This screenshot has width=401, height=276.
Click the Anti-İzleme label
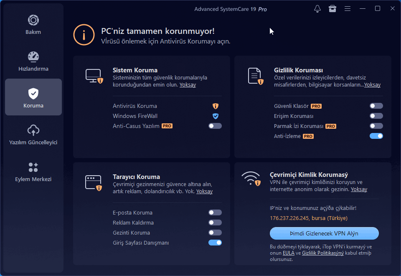point(287,136)
